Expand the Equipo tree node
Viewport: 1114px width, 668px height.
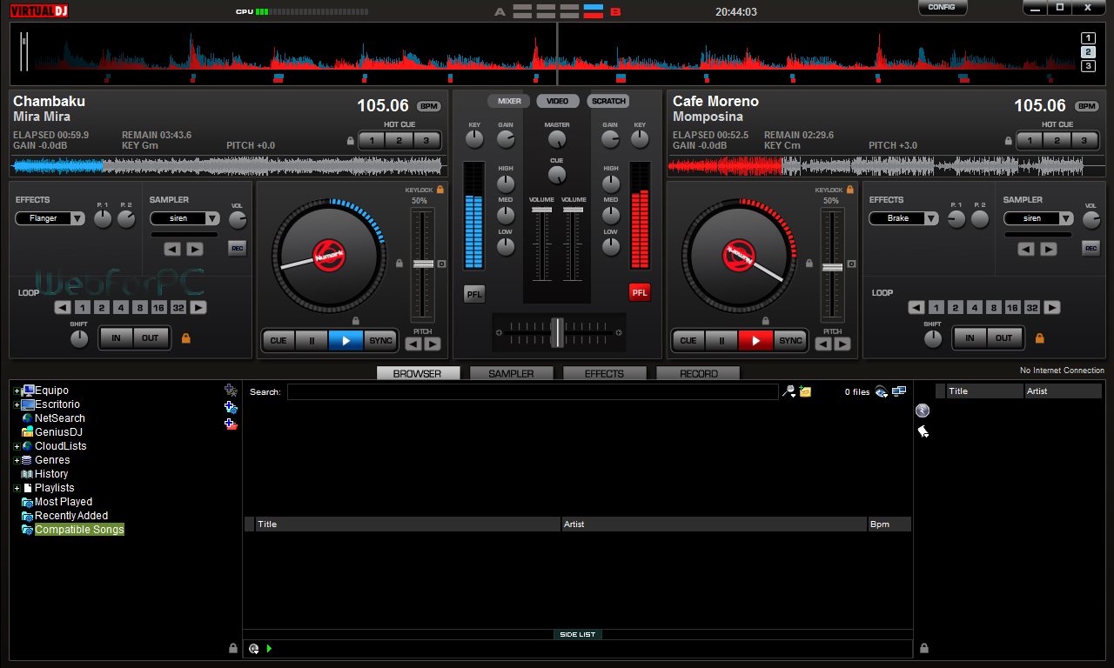click(x=17, y=391)
